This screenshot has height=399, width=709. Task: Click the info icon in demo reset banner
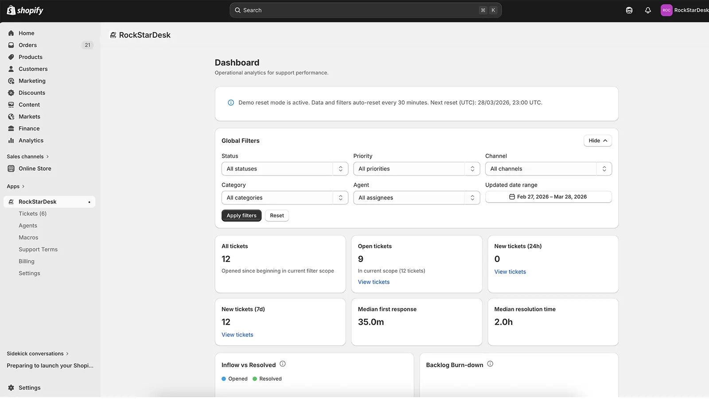[x=231, y=103]
